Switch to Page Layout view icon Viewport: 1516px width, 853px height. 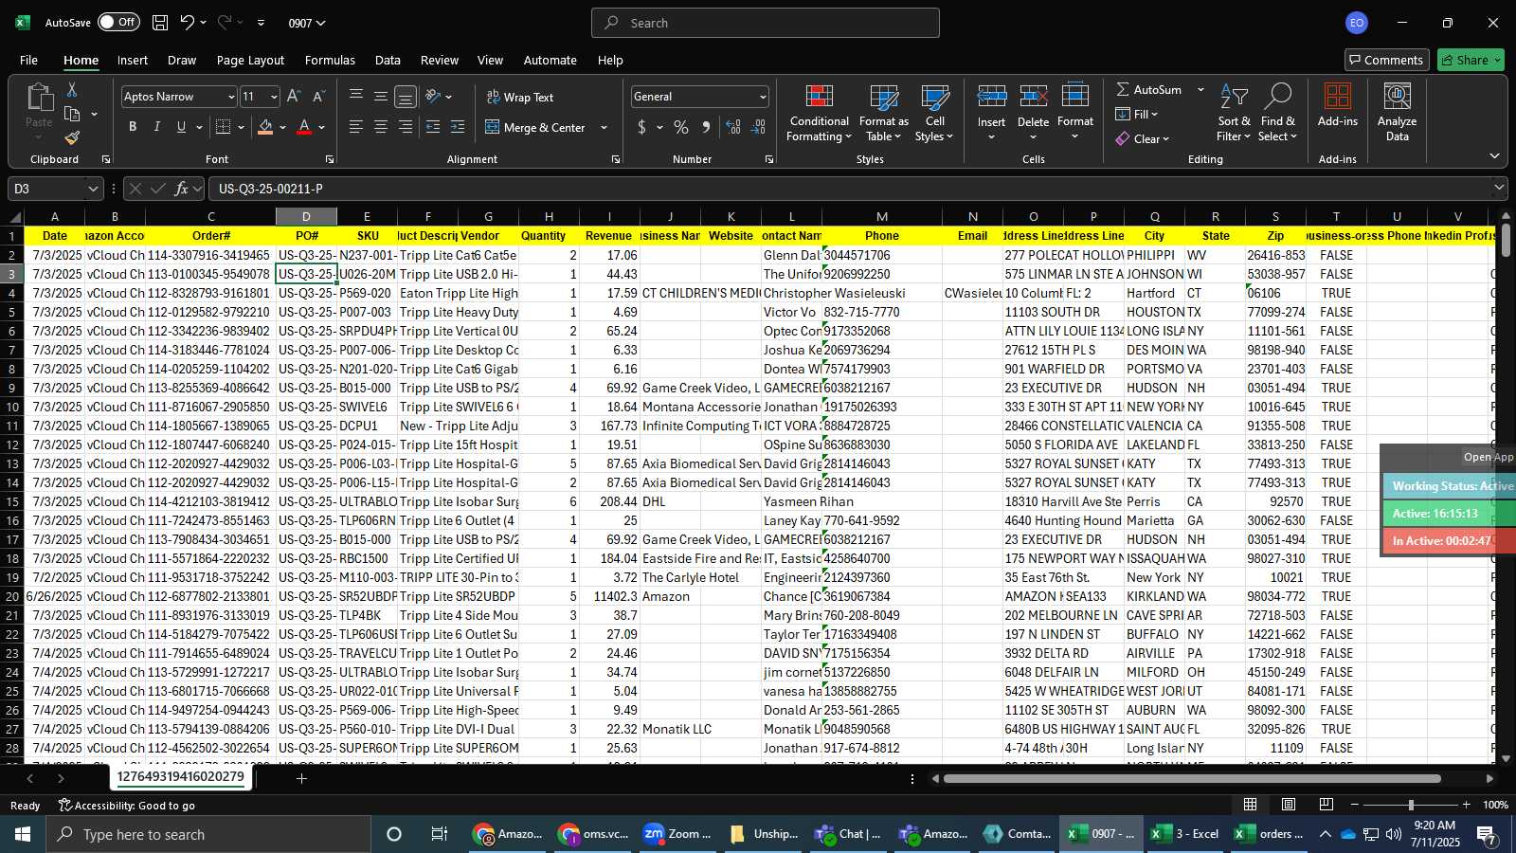click(1289, 805)
